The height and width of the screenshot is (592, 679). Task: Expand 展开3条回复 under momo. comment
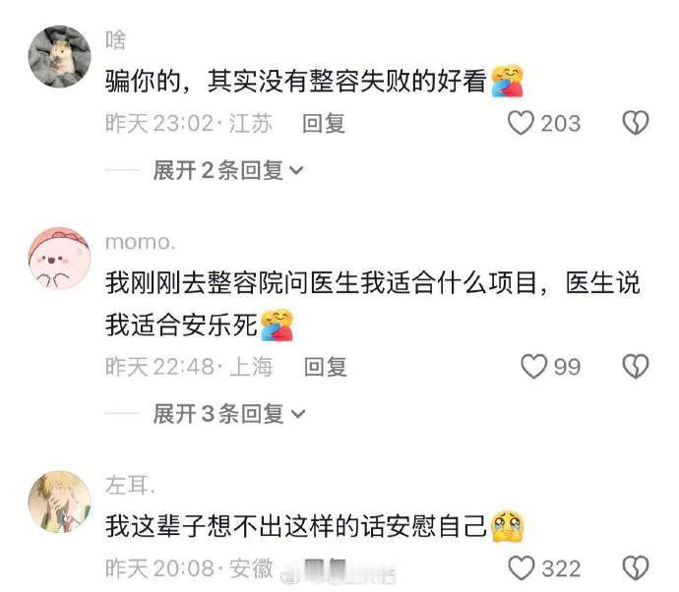click(229, 414)
